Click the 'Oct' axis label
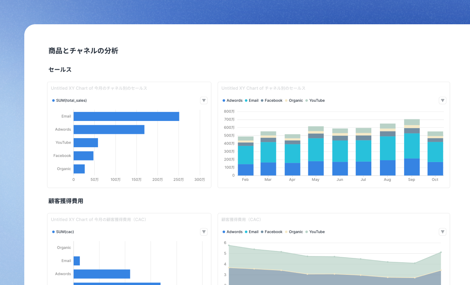Viewport: 470px width, 285px height. 435,180
